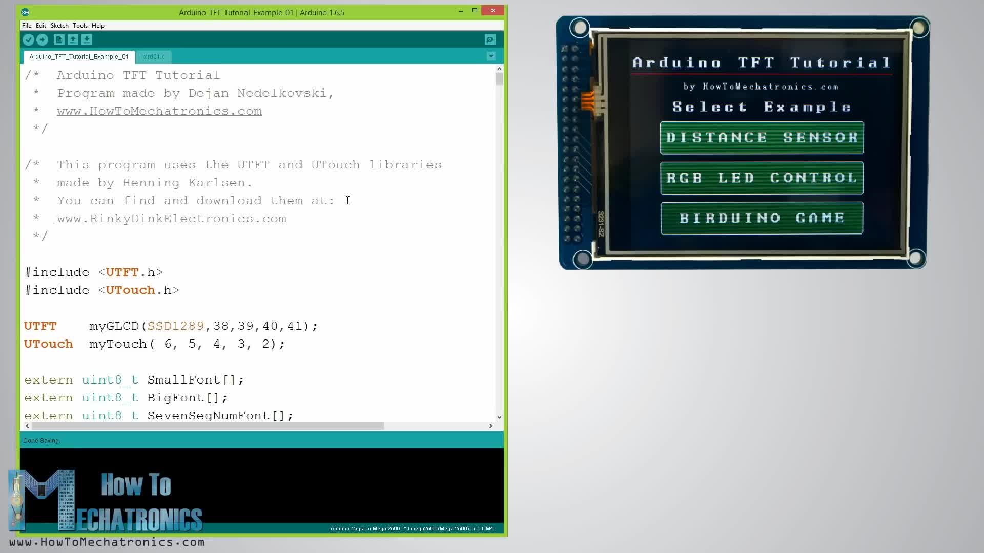Open the Help menu
The width and height of the screenshot is (984, 553).
98,26
